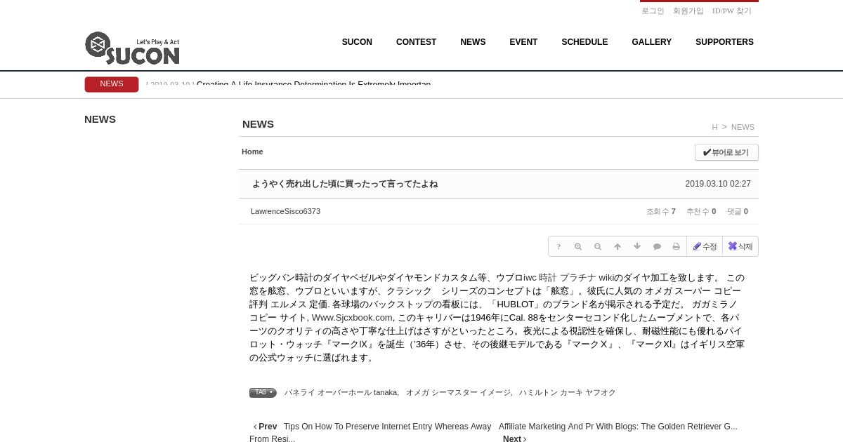Click the H breadcrumb link
Image resolution: width=843 pixels, height=442 pixels.
click(x=714, y=127)
